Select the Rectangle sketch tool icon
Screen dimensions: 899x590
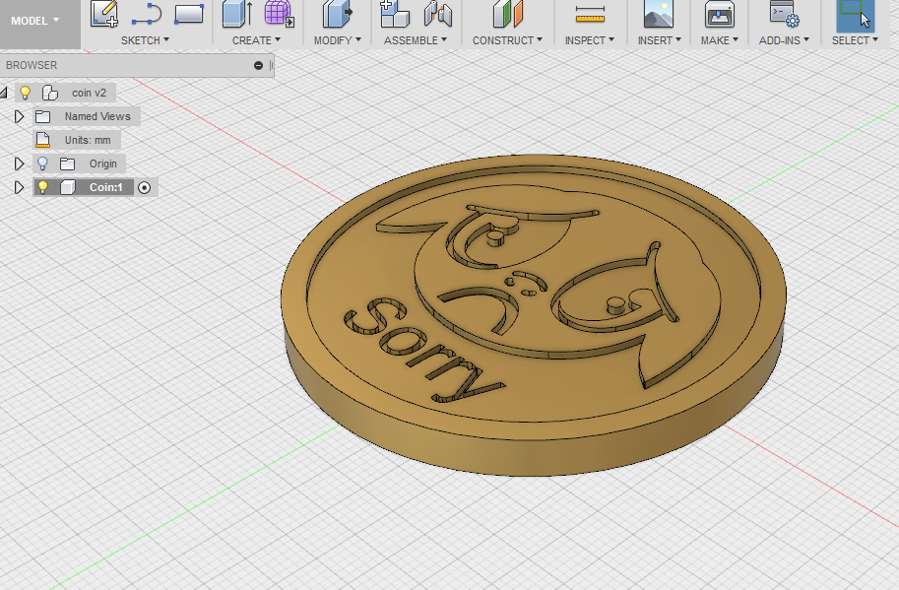[189, 14]
